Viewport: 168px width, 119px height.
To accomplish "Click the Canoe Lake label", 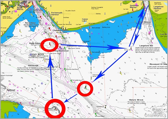I will (x=85, y=20).
